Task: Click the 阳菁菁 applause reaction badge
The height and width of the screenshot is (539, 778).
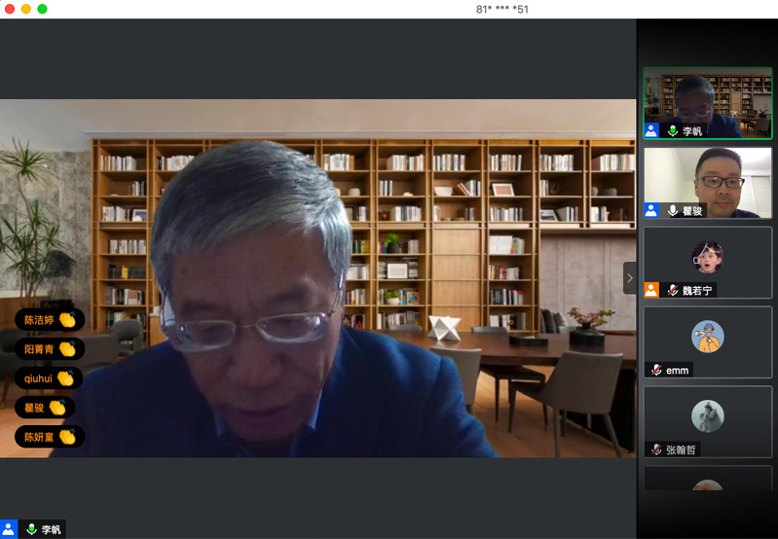Action: point(50,348)
